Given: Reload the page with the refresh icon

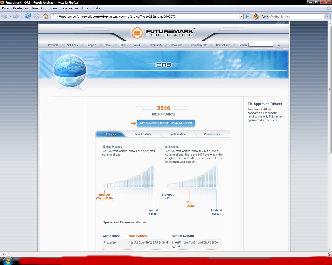Looking at the screenshot, I should 28,16.
